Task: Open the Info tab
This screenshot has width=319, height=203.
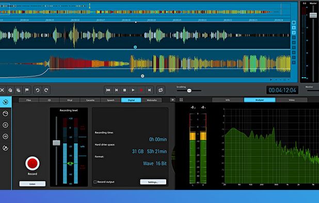Action: [x=228, y=100]
